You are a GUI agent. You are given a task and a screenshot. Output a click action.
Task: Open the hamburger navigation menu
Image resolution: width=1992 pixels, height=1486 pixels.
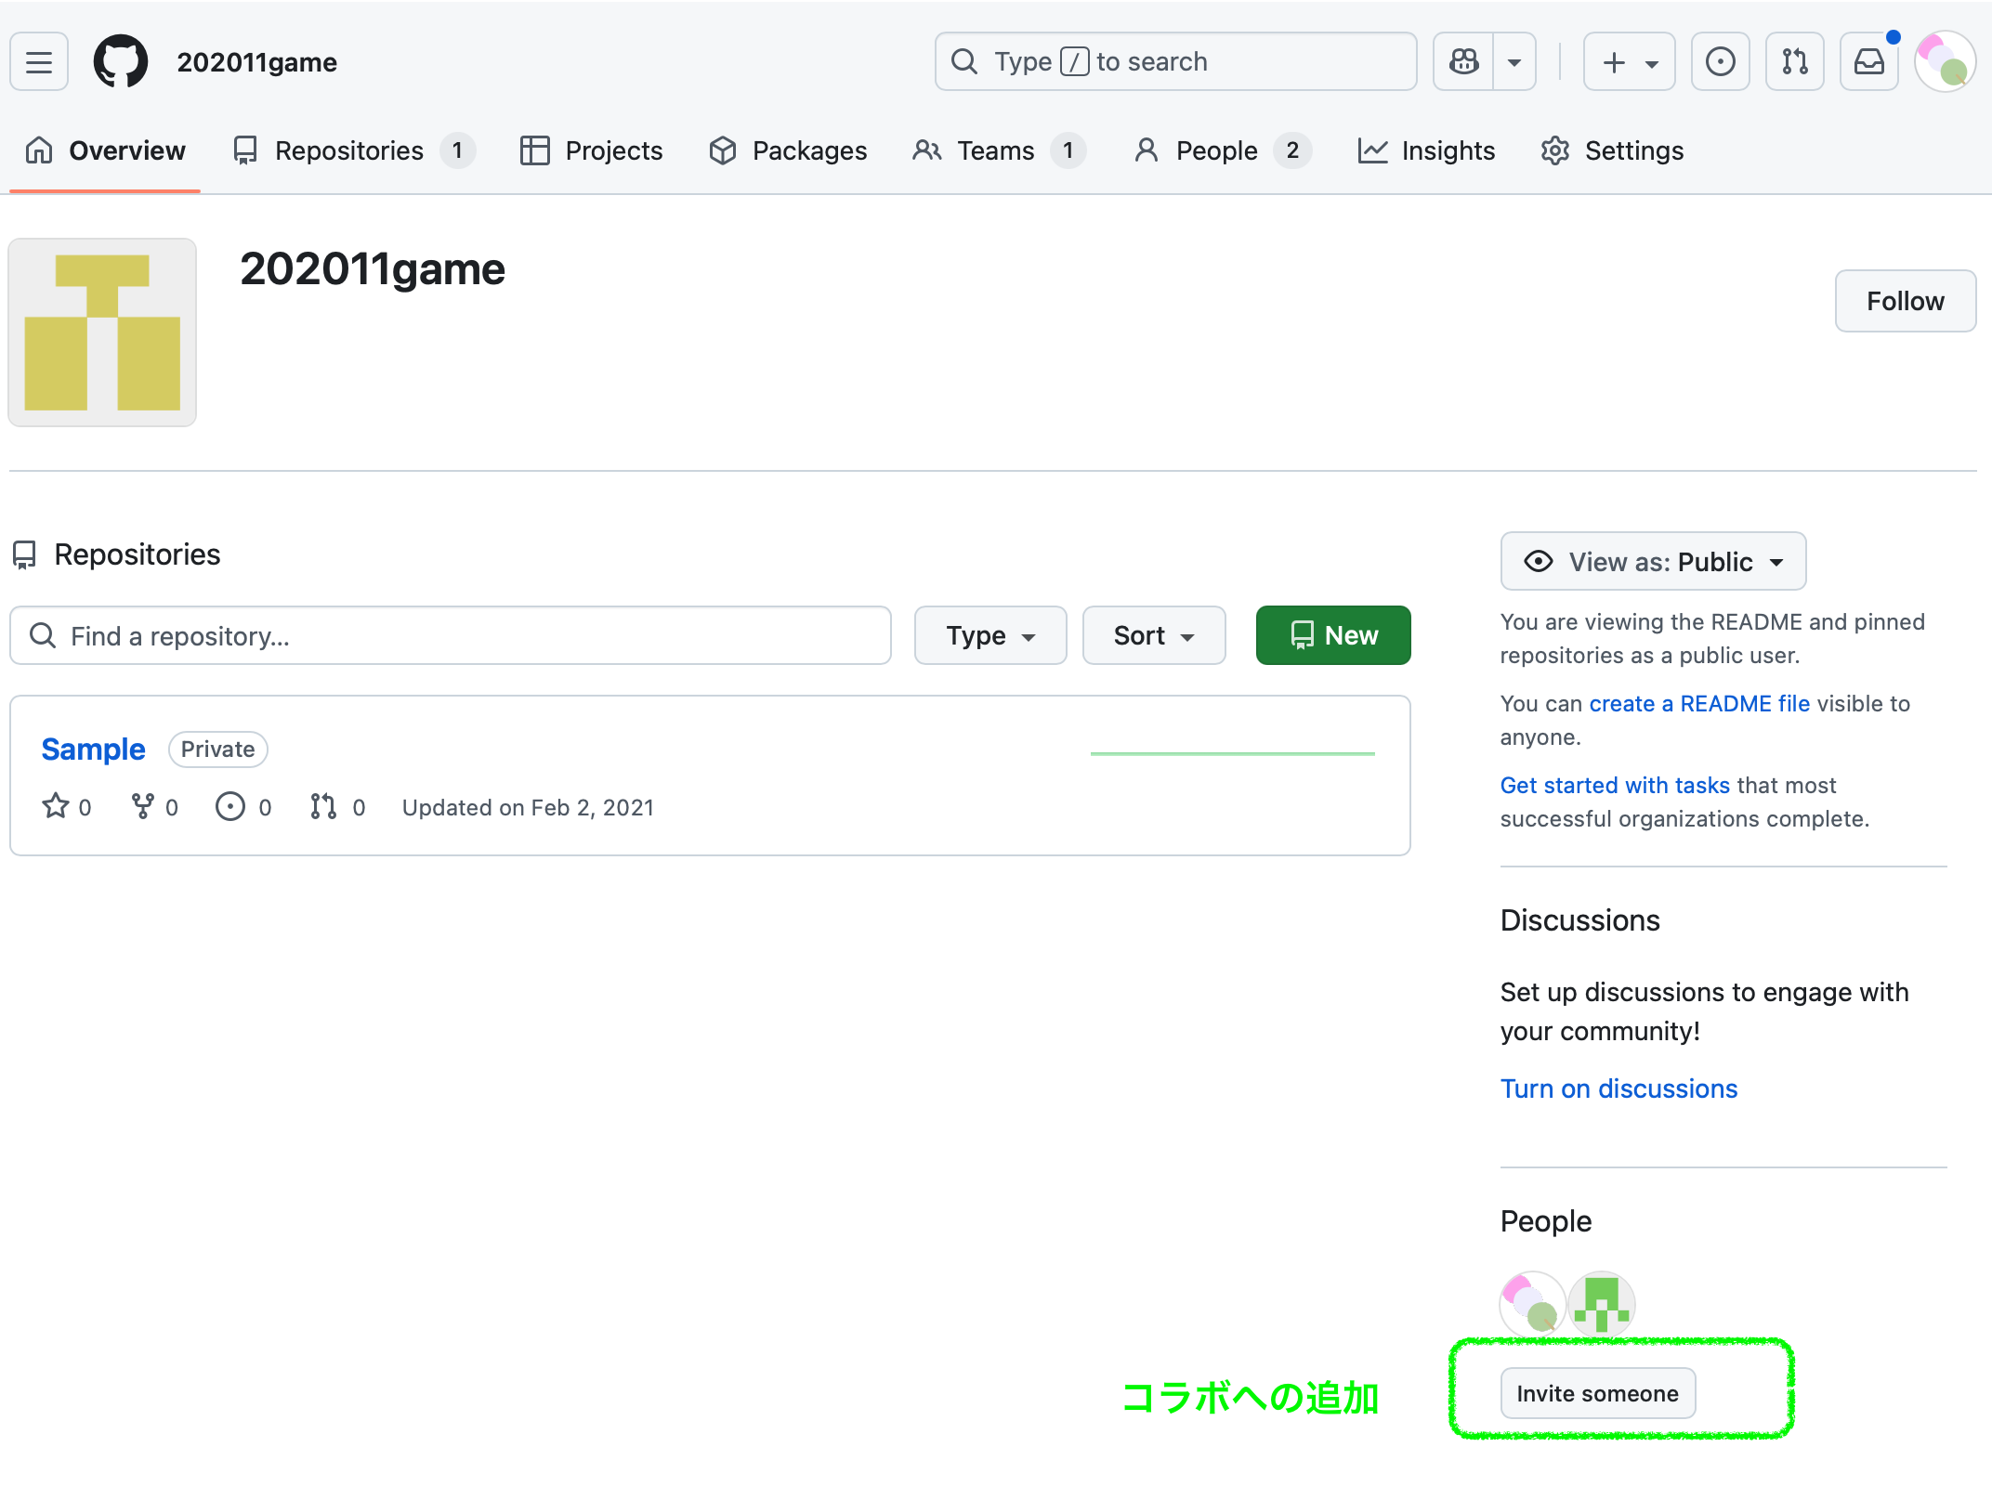tap(39, 62)
